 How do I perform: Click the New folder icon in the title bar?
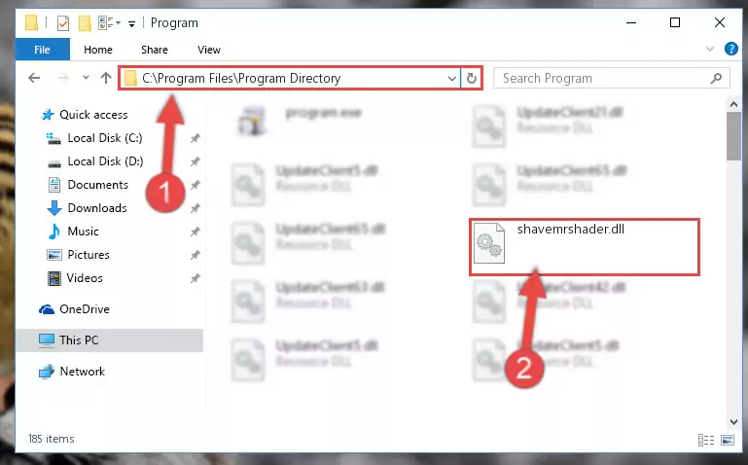tap(85, 23)
